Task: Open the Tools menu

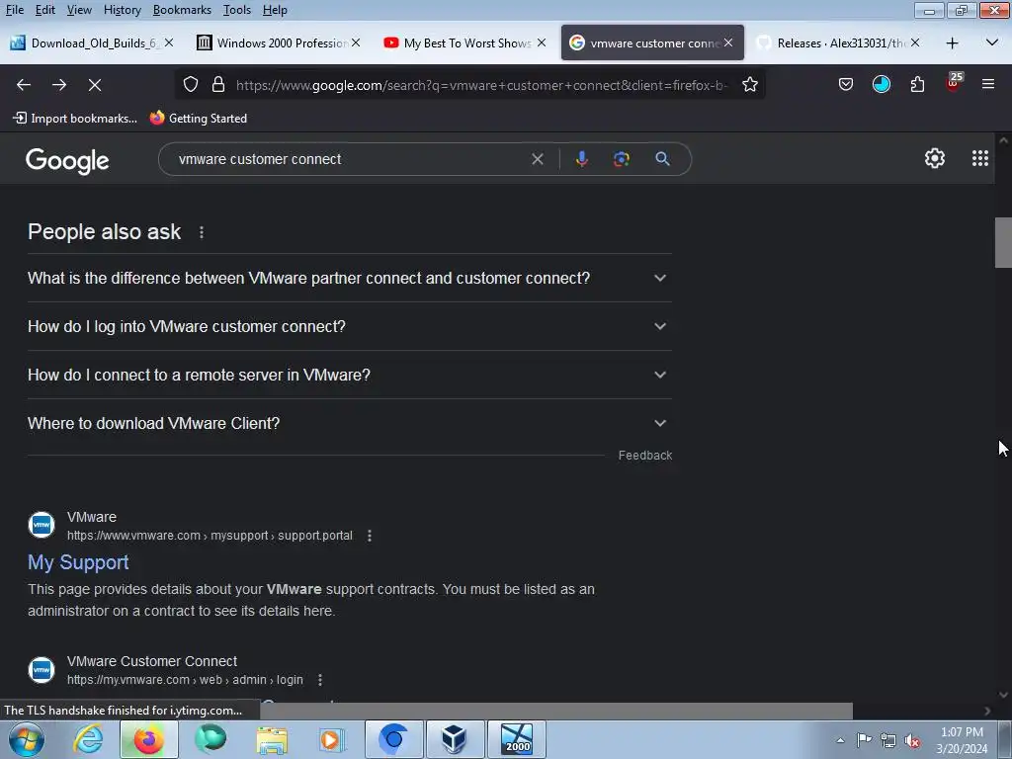Action: [237, 10]
